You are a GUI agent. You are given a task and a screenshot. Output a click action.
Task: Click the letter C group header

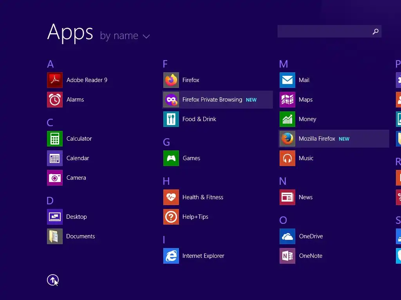click(x=50, y=122)
